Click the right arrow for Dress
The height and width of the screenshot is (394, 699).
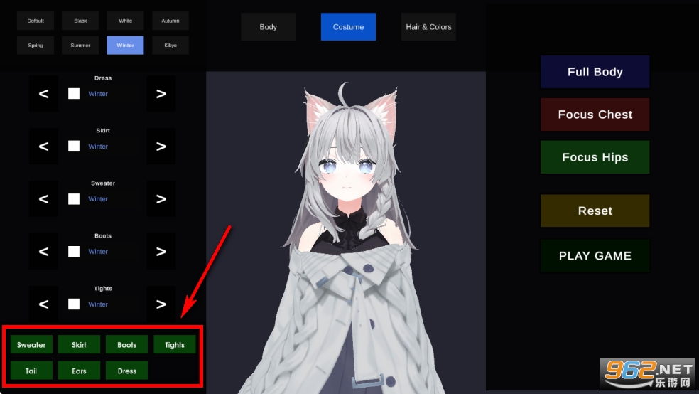(161, 94)
